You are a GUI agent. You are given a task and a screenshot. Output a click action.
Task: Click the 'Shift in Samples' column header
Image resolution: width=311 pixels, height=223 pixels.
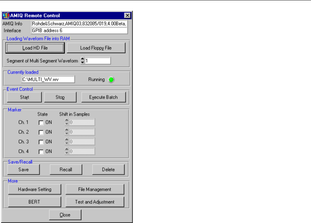pyautogui.click(x=74, y=114)
